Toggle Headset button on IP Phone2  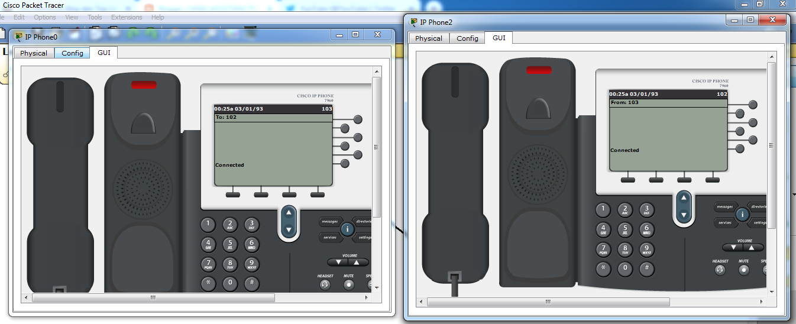(720, 270)
